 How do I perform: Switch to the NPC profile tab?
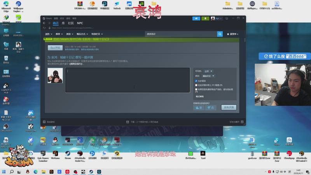80,23
